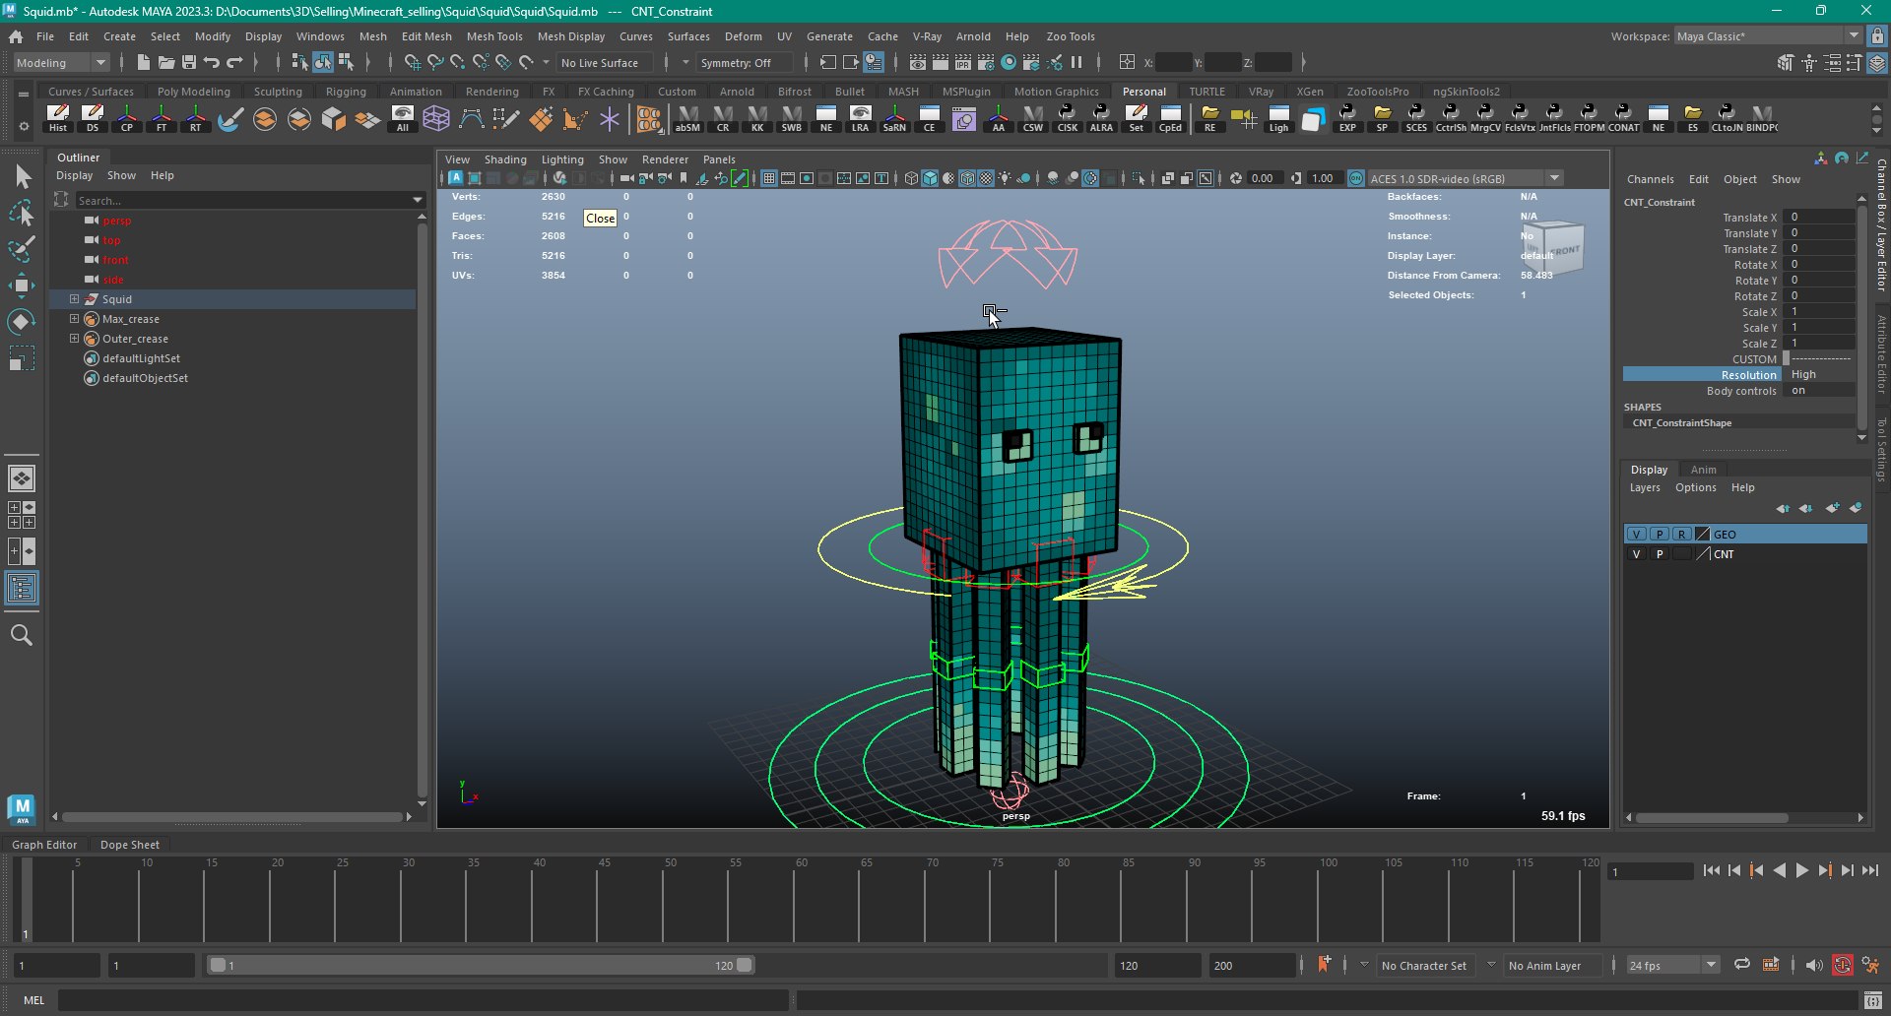
Task: Click the Undo arrow icon
Action: 212,63
